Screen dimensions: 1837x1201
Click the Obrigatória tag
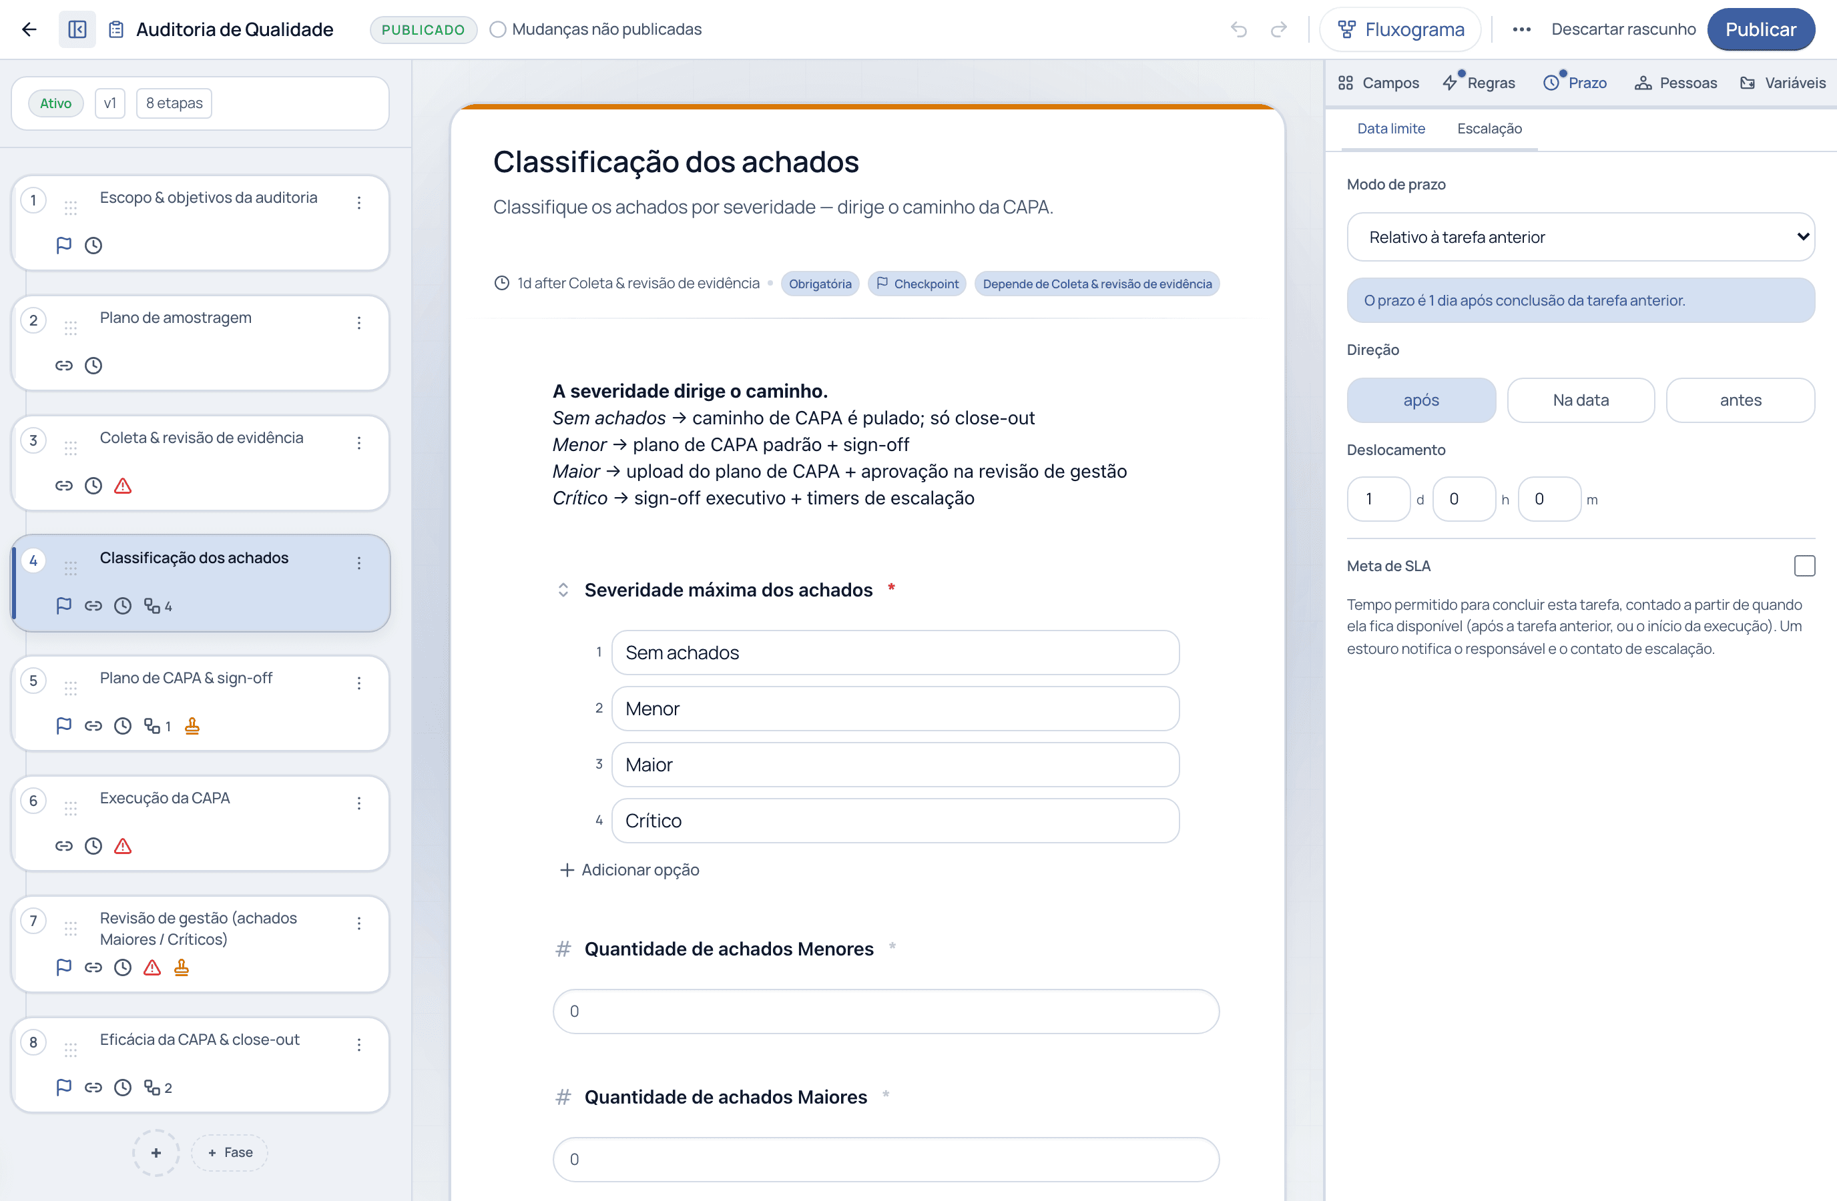point(820,284)
